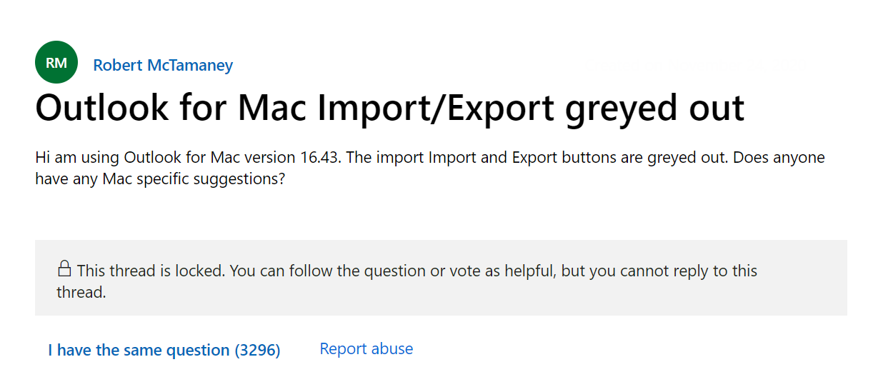Open Robert McTamaney's profile link
Screen dimensions: 888x367
tap(163, 66)
